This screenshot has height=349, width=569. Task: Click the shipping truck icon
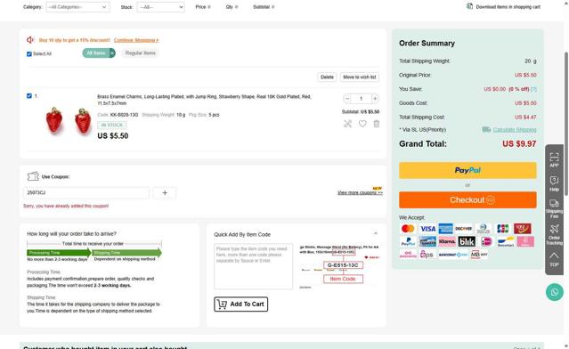[486, 129]
